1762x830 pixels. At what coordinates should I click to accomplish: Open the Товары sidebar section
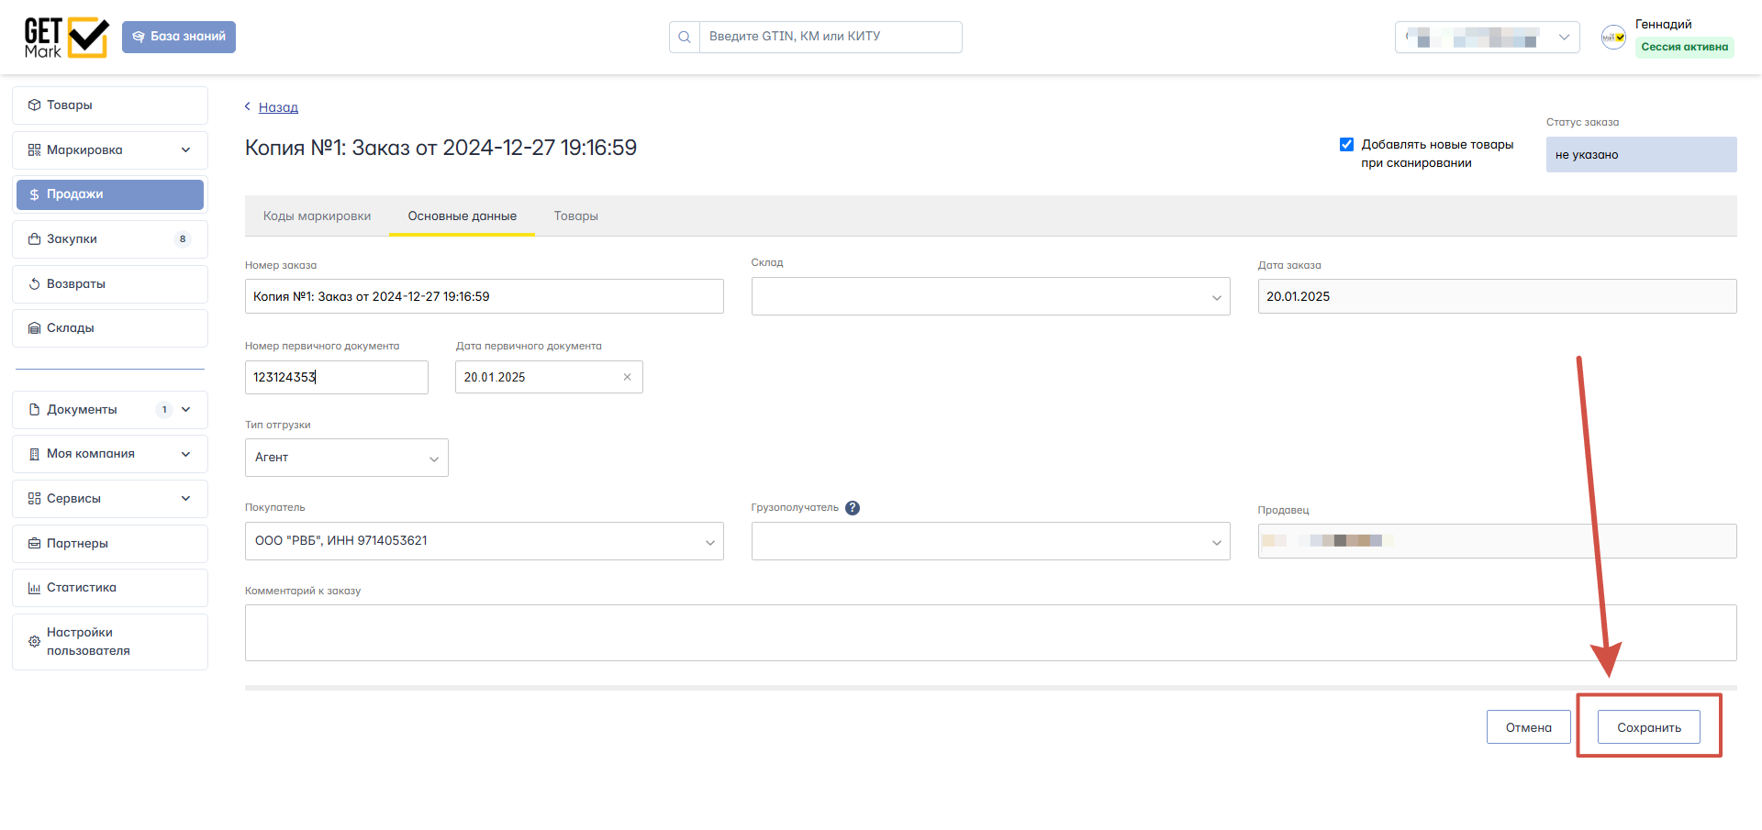tap(110, 105)
